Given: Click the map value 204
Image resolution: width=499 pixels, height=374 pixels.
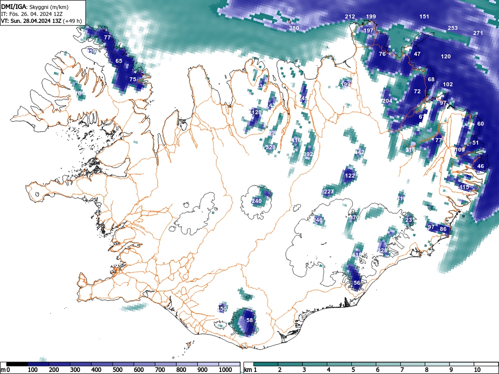Looking at the screenshot, I should click(x=387, y=101).
